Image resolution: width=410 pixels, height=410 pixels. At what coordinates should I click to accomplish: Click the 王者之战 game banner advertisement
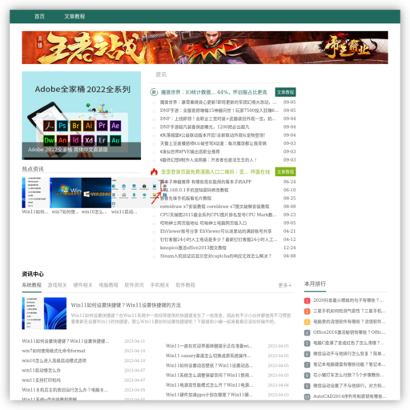pyautogui.click(x=205, y=47)
